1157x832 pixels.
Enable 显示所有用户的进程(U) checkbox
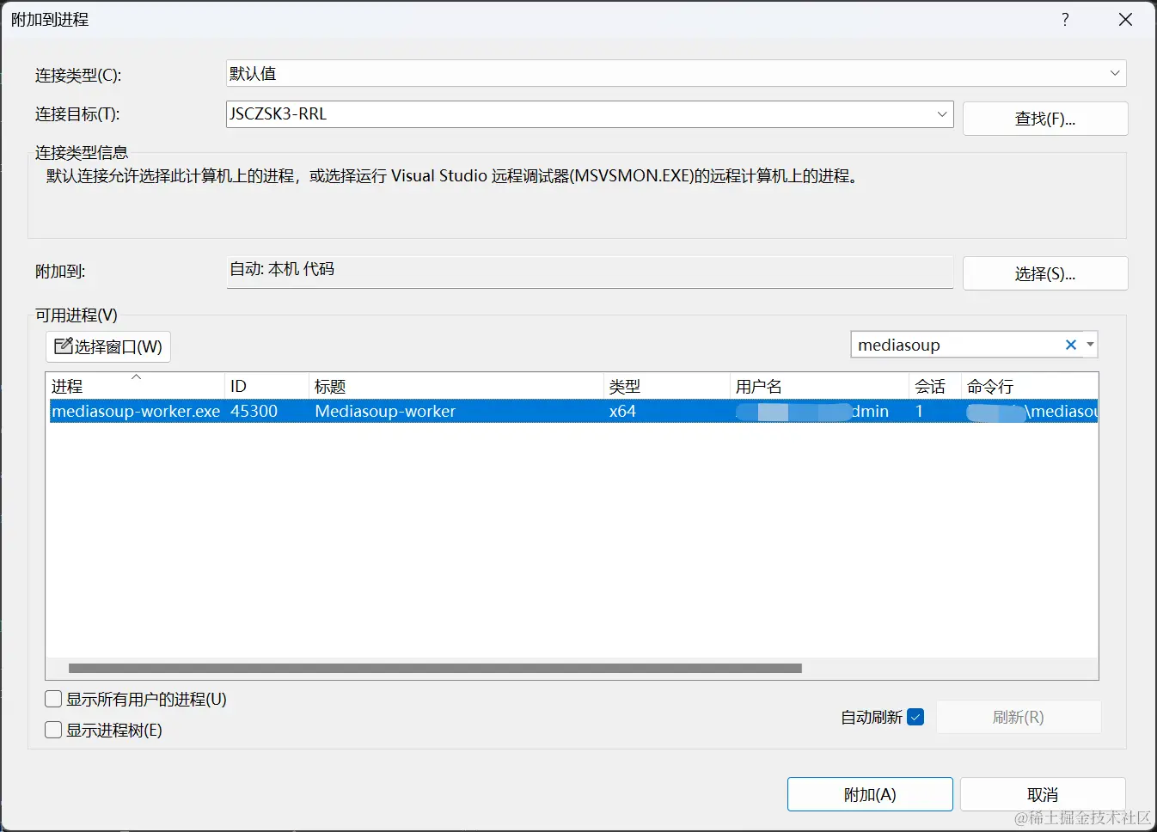click(52, 699)
